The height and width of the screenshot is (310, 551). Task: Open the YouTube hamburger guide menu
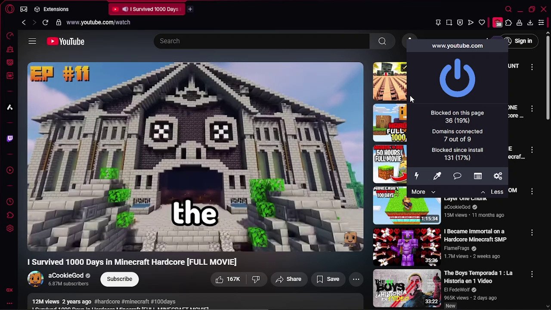pos(32,41)
